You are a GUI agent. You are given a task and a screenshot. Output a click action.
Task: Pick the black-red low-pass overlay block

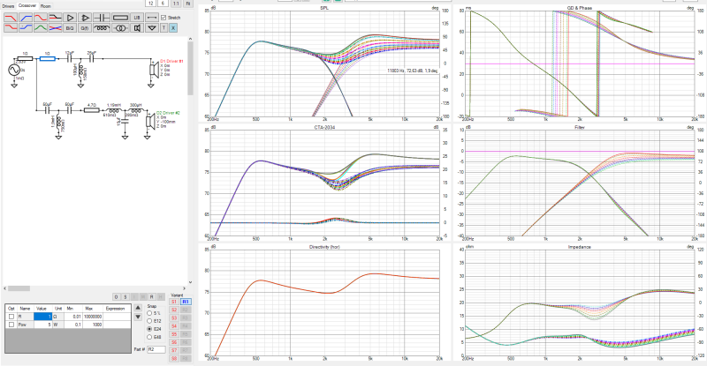55,18
